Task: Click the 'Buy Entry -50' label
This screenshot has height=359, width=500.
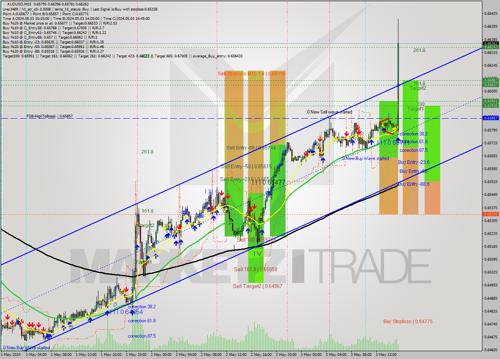Action: [x=413, y=171]
